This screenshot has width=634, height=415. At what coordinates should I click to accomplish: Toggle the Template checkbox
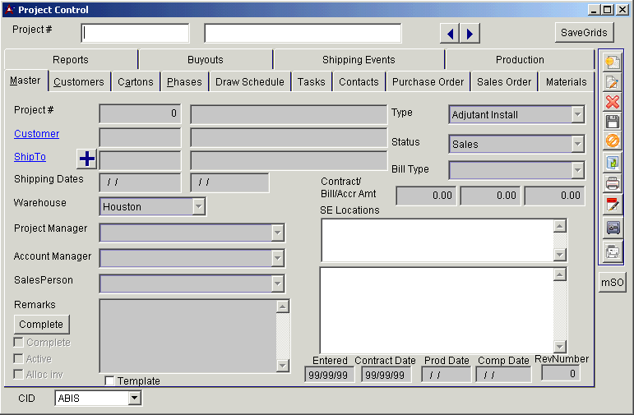coord(110,380)
